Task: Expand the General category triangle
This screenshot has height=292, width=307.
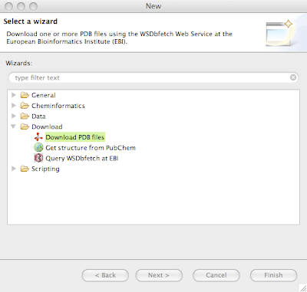Action: (14, 95)
